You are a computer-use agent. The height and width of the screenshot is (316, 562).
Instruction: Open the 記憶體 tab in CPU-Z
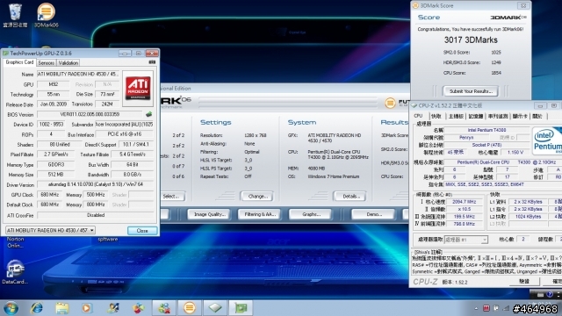coord(476,116)
